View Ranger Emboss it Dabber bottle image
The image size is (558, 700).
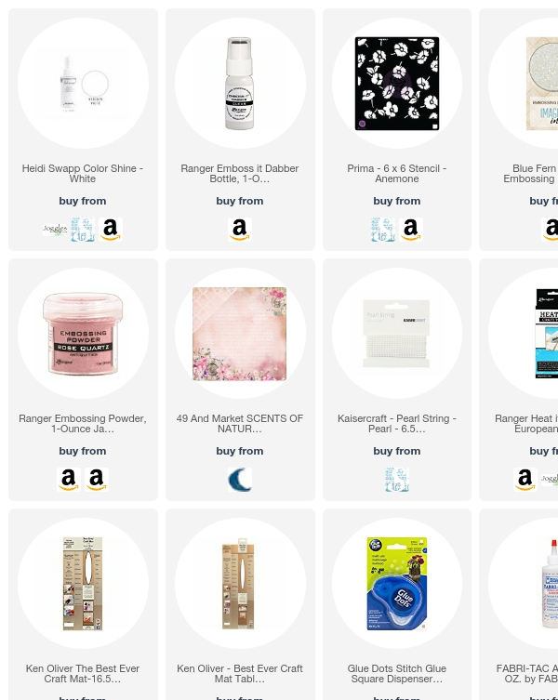tap(240, 83)
